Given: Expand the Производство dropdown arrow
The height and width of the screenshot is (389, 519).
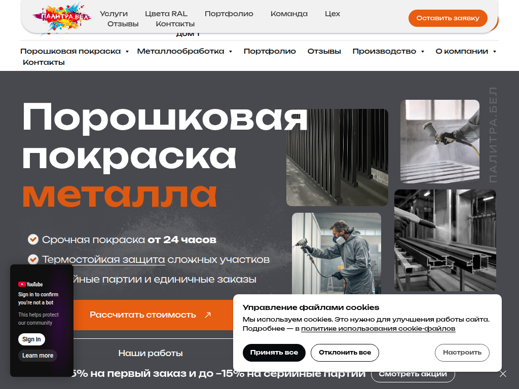Looking at the screenshot, I should [423, 52].
